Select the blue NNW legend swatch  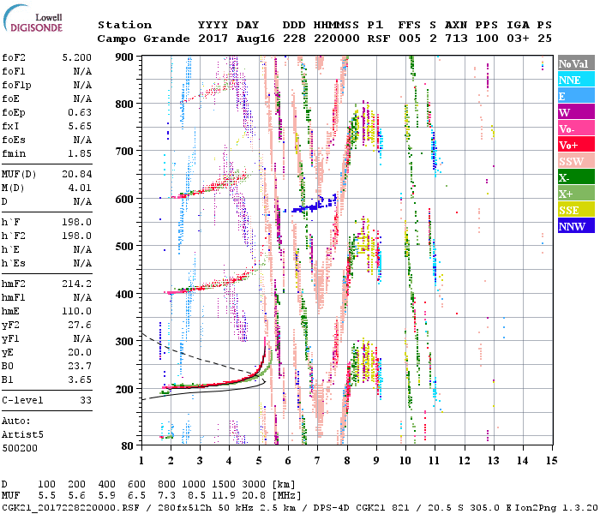573,227
